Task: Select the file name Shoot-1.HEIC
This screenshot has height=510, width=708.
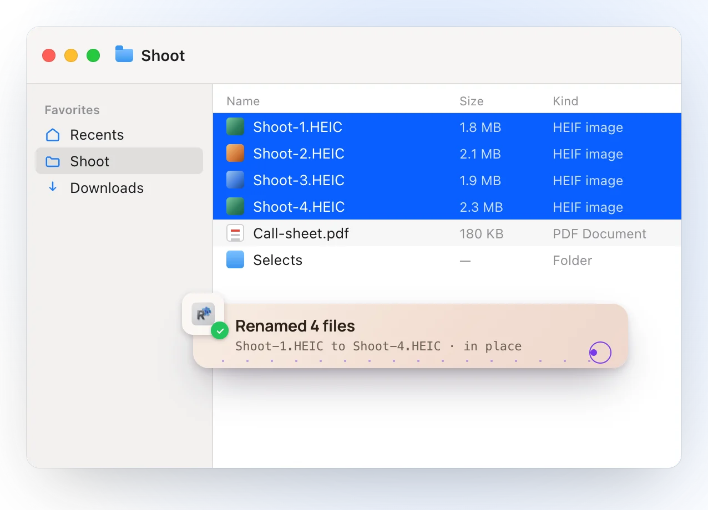Action: [297, 127]
